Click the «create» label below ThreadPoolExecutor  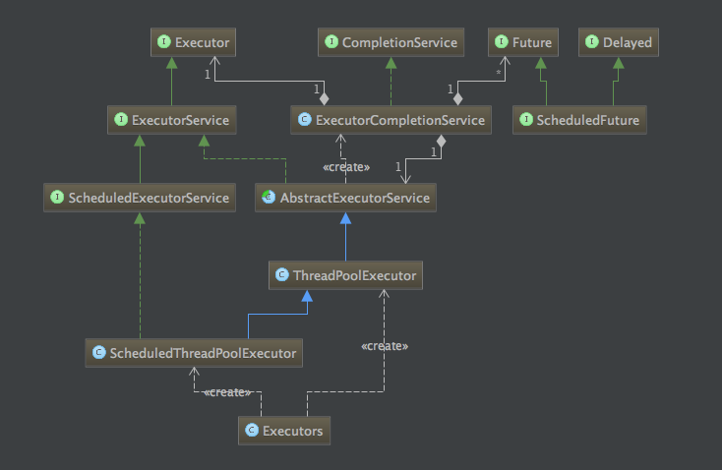[x=385, y=346]
